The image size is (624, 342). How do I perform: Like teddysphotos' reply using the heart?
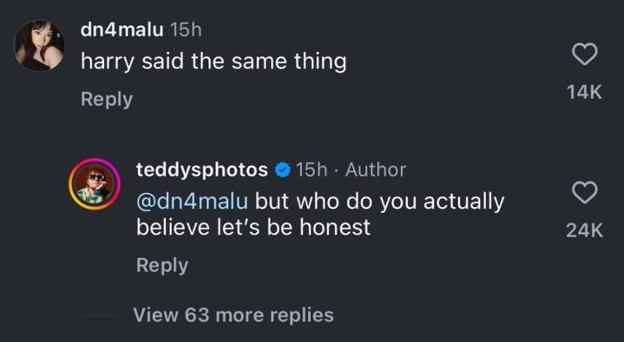[x=585, y=193]
